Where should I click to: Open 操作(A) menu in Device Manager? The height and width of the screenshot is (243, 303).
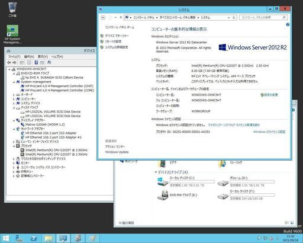pos(29,57)
